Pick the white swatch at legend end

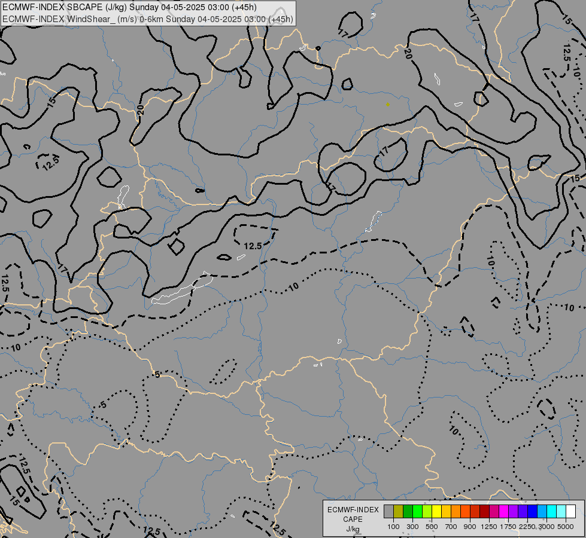coord(570,511)
